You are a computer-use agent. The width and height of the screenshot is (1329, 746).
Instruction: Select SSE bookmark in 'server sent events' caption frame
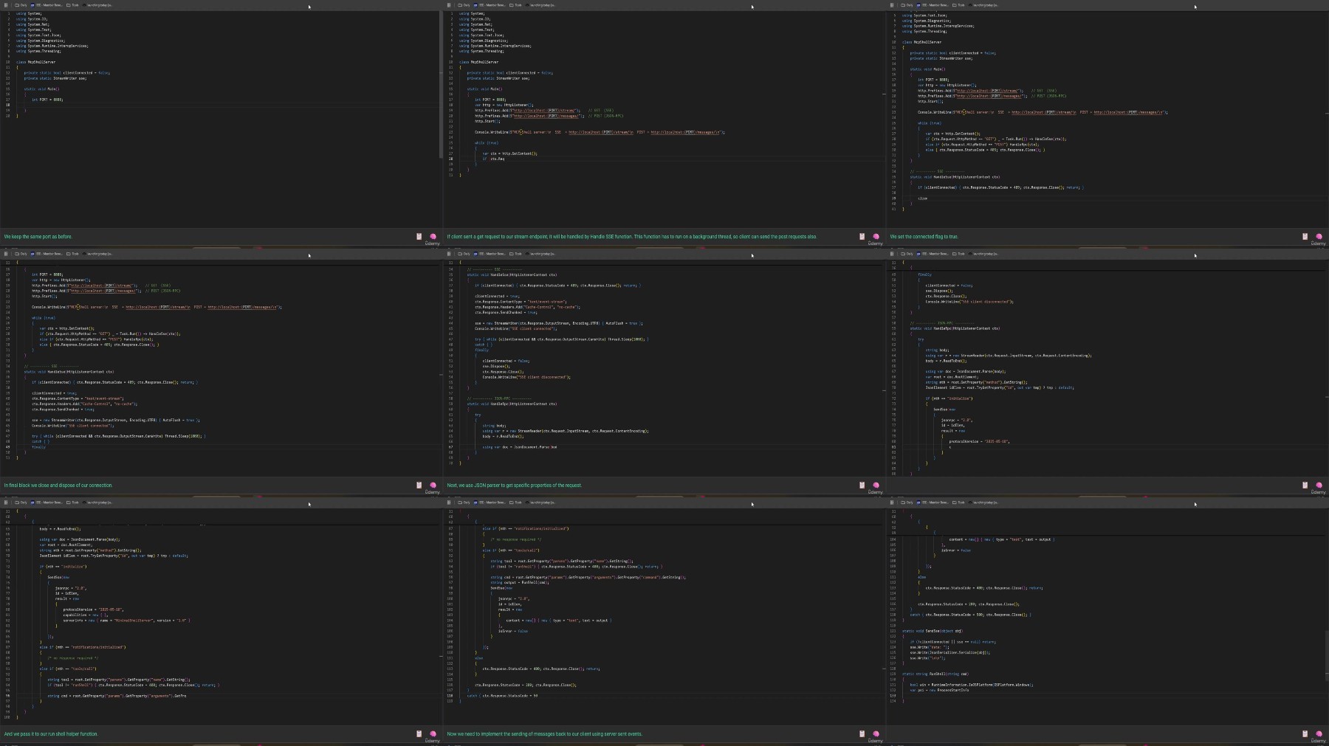(x=490, y=502)
